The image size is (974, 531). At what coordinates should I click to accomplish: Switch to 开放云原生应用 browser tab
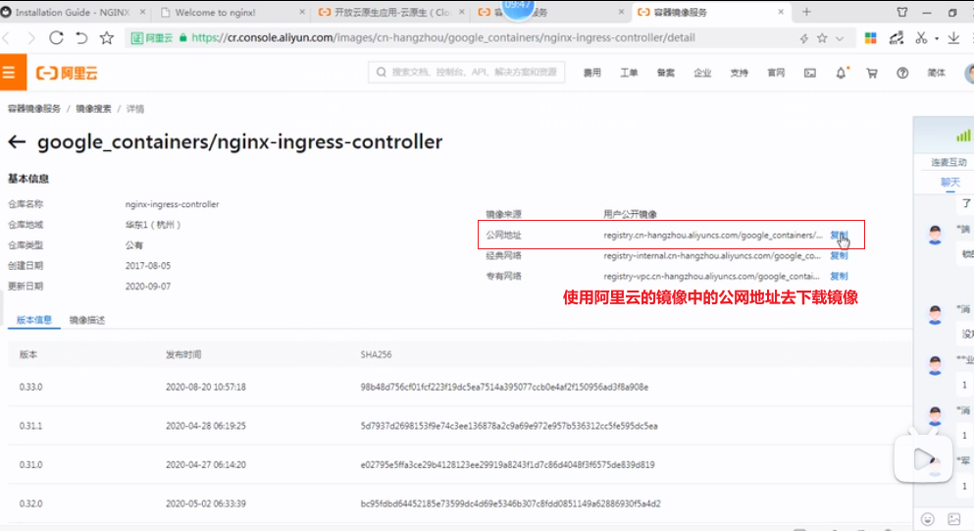pyautogui.click(x=391, y=12)
